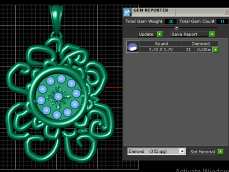The image size is (229, 172).
Task: Select the round diamond gem thumbnail
Action: pyautogui.click(x=133, y=46)
